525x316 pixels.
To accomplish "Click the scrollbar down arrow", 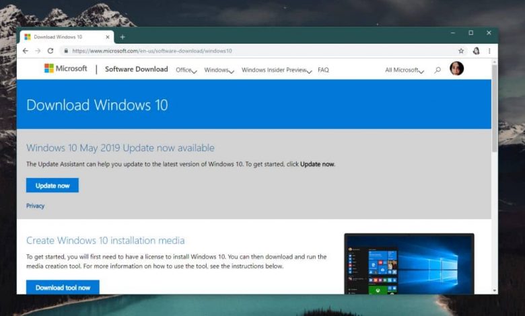I will pos(495,290).
